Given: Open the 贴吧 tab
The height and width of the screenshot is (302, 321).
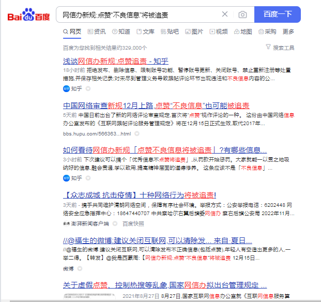Looking at the screenshot, I should (170, 32).
